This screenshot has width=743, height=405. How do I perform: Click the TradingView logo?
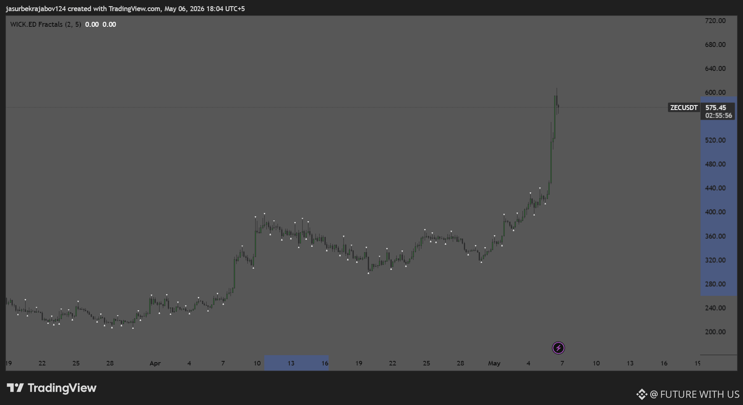pos(52,388)
